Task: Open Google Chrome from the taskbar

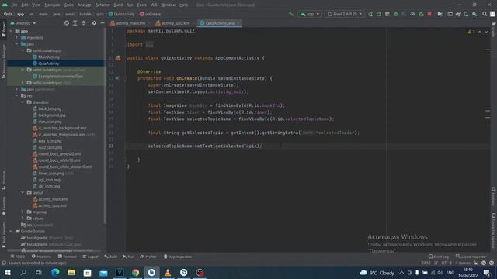Action: click(136, 272)
